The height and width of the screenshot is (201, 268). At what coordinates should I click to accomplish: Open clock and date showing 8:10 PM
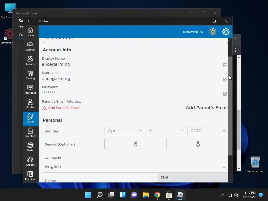point(249,195)
